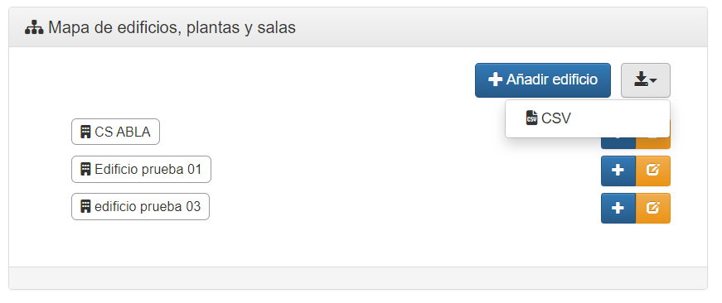Expand the Edificio prueba 01 node
Image resolution: width=722 pixels, height=303 pixels.
[142, 169]
